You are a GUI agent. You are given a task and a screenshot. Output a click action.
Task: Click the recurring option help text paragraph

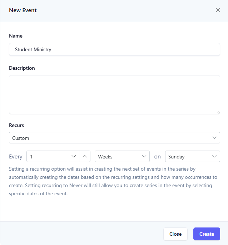pos(113,181)
